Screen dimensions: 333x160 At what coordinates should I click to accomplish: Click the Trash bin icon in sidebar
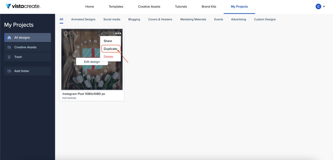tap(9, 57)
